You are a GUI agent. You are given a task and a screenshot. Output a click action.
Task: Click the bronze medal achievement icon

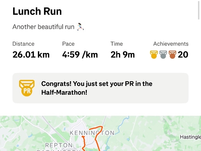173,55
